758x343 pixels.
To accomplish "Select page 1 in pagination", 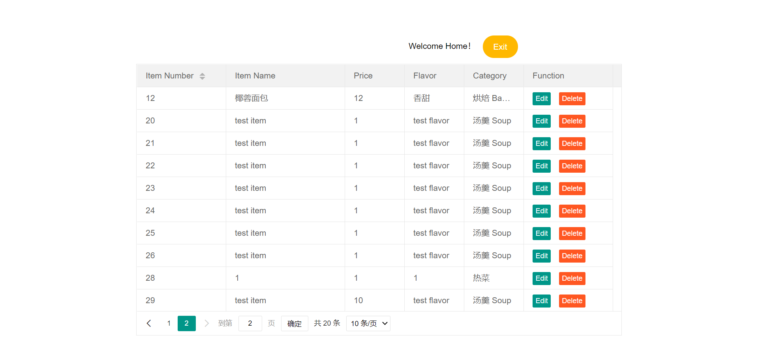I will pyautogui.click(x=169, y=323).
